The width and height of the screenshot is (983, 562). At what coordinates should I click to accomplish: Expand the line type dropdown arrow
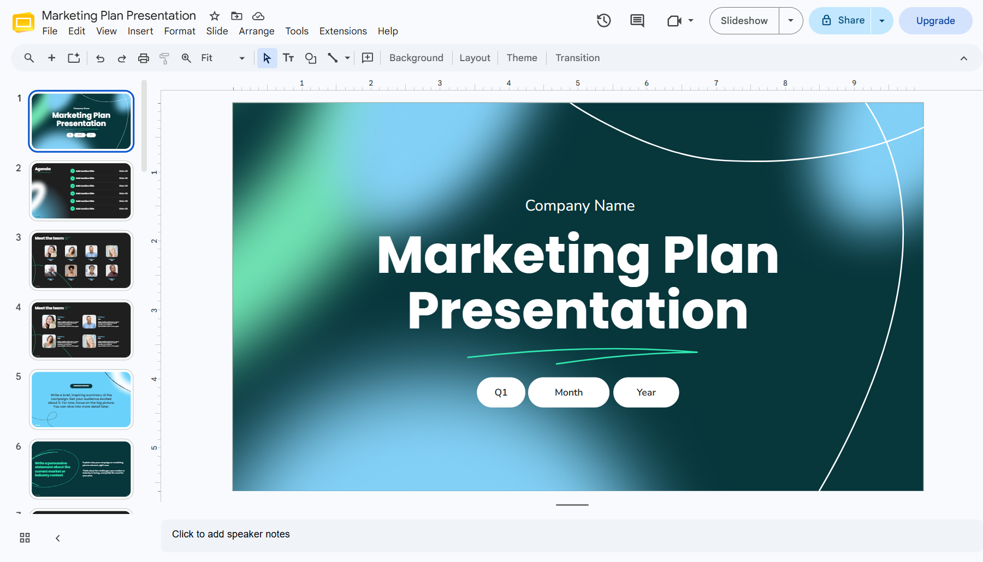point(347,58)
